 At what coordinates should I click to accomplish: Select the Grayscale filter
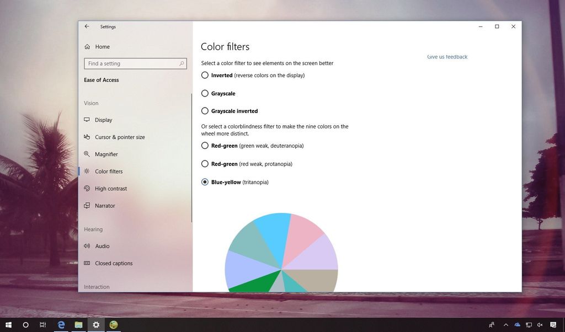point(205,93)
